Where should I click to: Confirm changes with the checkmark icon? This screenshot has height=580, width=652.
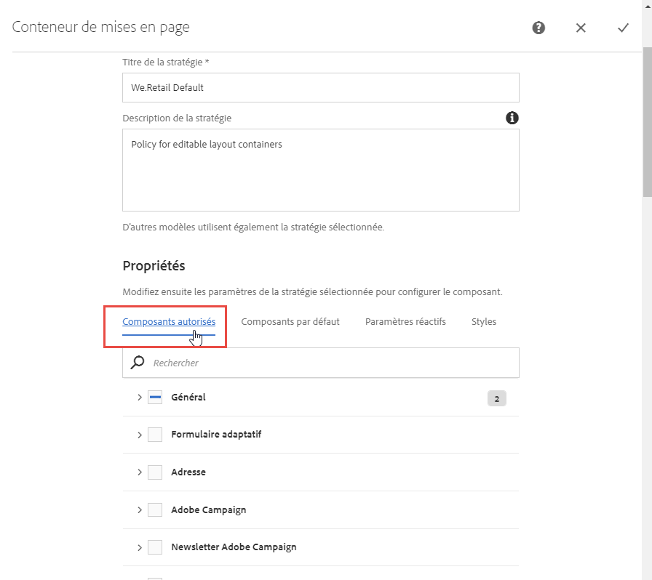click(x=623, y=28)
